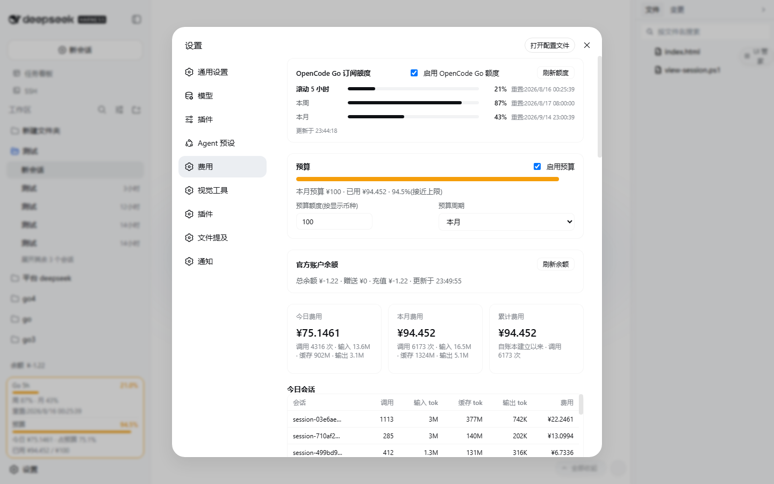This screenshot has height=484, width=774.
Task: Click the 输入 tok column header
Action: pyautogui.click(x=426, y=403)
